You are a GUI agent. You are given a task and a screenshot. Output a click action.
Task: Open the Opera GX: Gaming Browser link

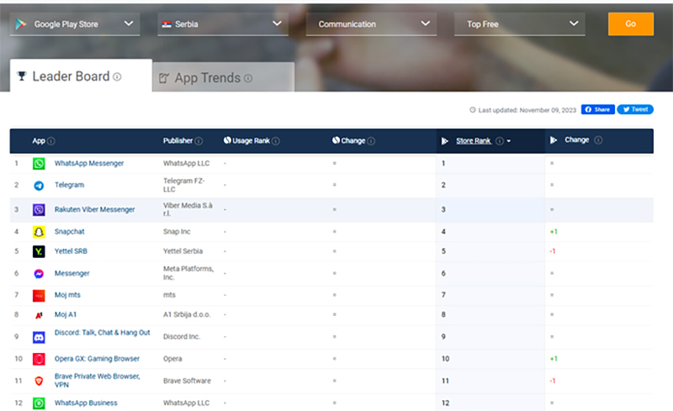coord(97,359)
